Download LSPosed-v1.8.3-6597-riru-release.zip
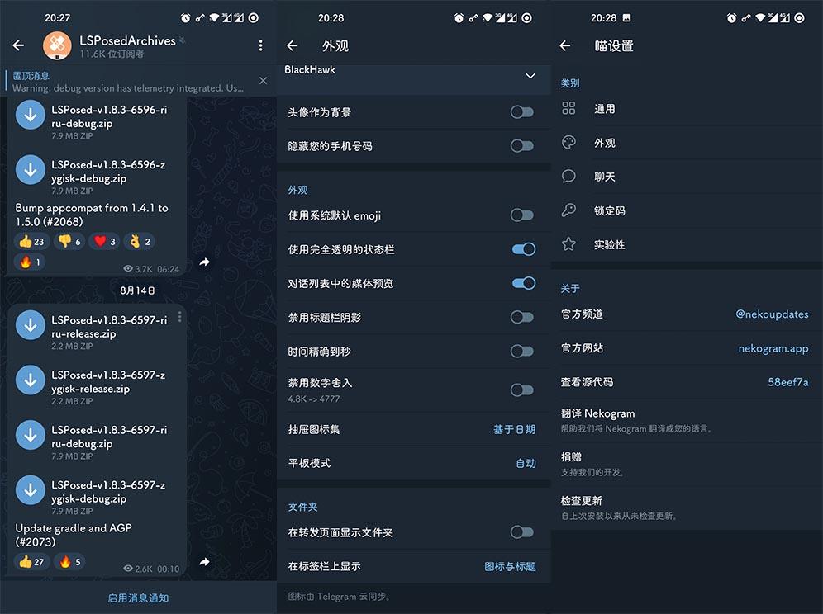The width and height of the screenshot is (823, 614). pyautogui.click(x=30, y=324)
